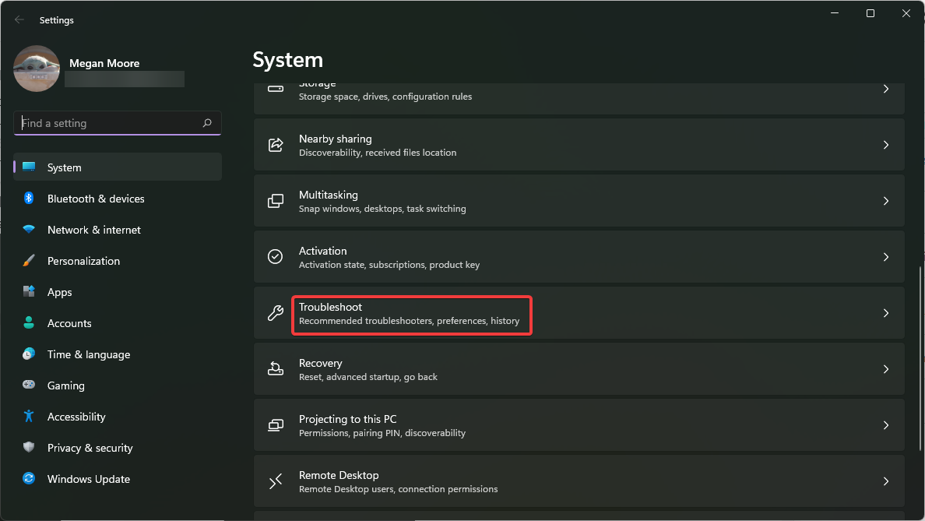
Task: Click the back arrow
Action: pyautogui.click(x=19, y=19)
